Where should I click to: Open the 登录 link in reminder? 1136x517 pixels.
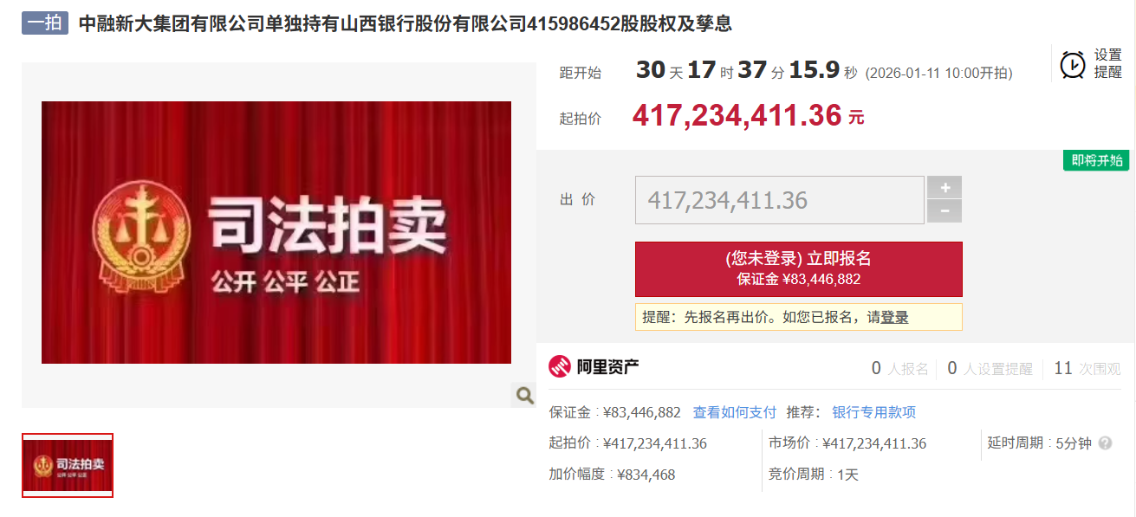(895, 317)
